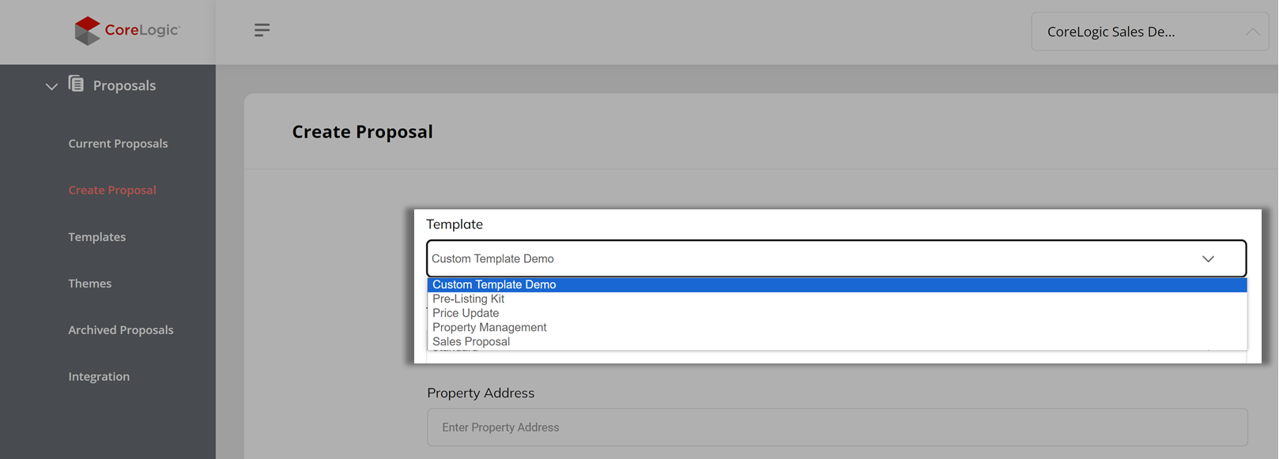Screen dimensions: 1279x459
Task: Click the Enter Property Address field
Action: 837,427
